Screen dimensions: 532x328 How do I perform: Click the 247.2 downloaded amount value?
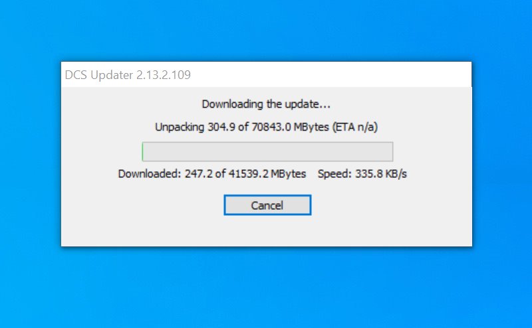click(198, 174)
